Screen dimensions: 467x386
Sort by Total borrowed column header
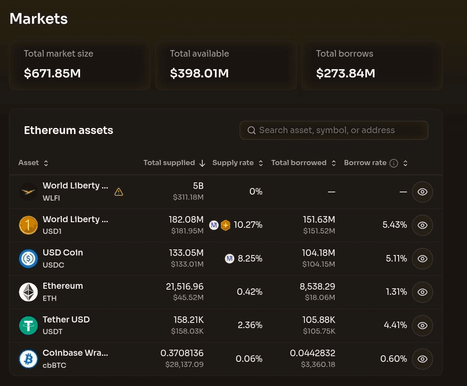(304, 163)
